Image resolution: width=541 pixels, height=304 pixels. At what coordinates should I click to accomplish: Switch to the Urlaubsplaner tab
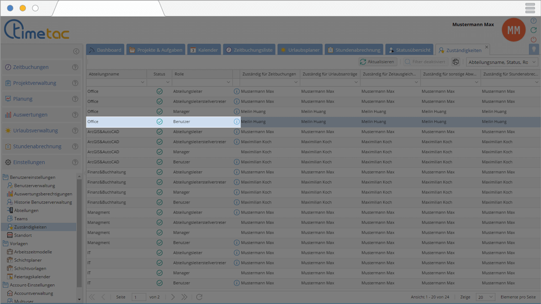point(300,50)
